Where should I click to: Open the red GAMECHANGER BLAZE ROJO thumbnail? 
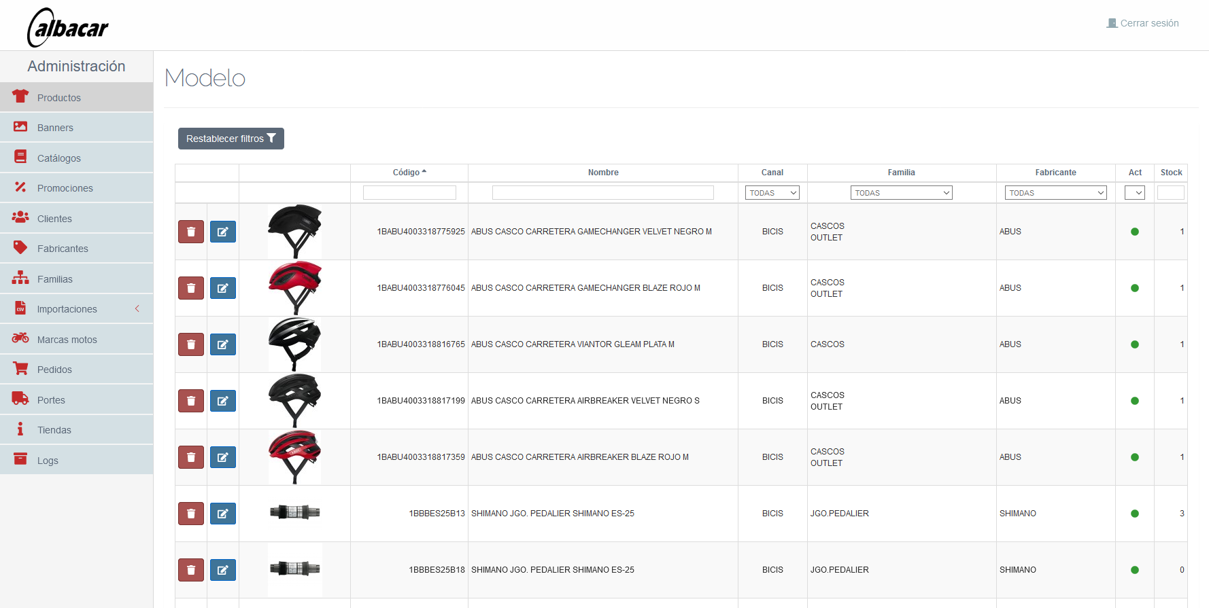click(x=294, y=288)
